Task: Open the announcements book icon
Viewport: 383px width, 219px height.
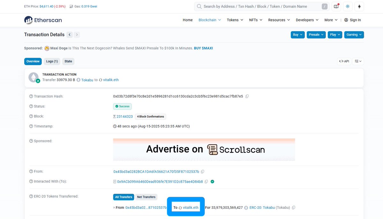Action: tap(336, 6)
